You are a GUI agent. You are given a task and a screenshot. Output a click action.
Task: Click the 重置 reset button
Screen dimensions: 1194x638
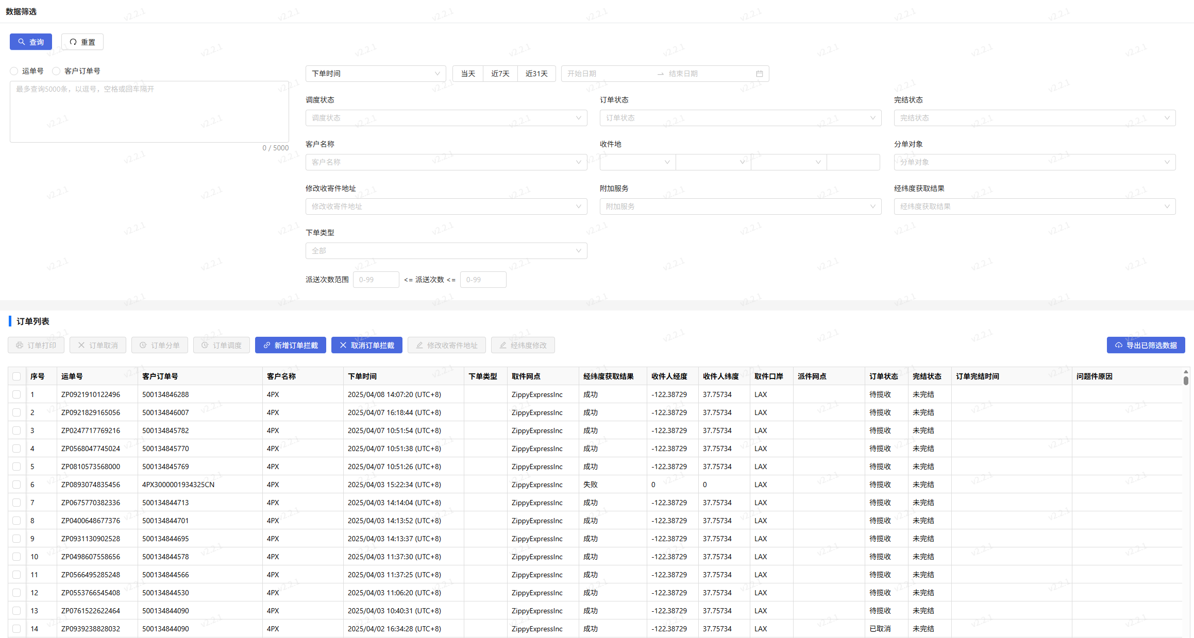coord(82,42)
